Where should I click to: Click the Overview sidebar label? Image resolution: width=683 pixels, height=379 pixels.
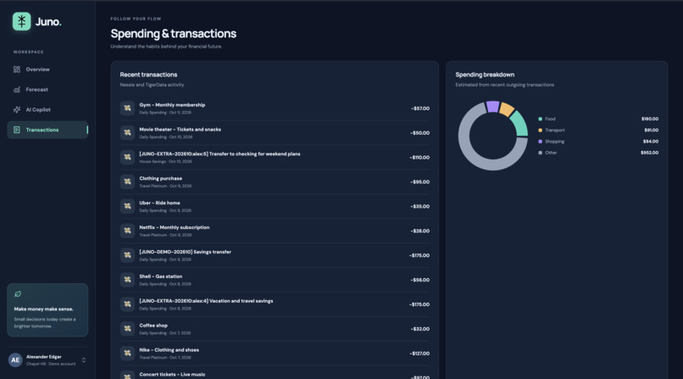pyautogui.click(x=37, y=70)
